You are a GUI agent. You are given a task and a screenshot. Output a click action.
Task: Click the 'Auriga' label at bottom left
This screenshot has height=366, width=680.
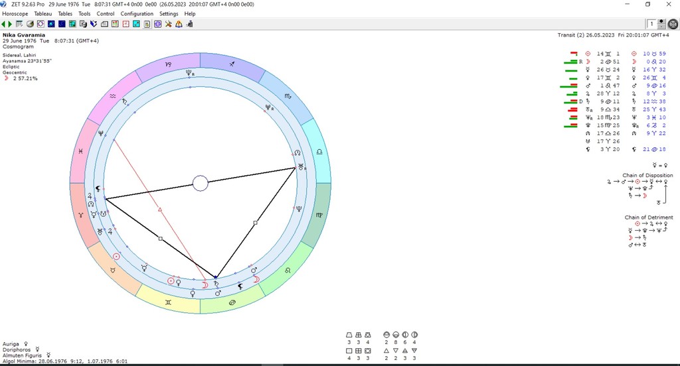click(x=11, y=344)
